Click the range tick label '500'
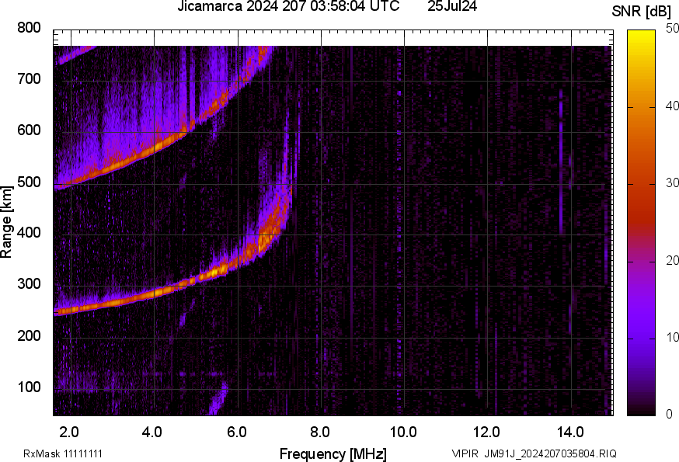The height and width of the screenshot is (462, 679). [29, 182]
